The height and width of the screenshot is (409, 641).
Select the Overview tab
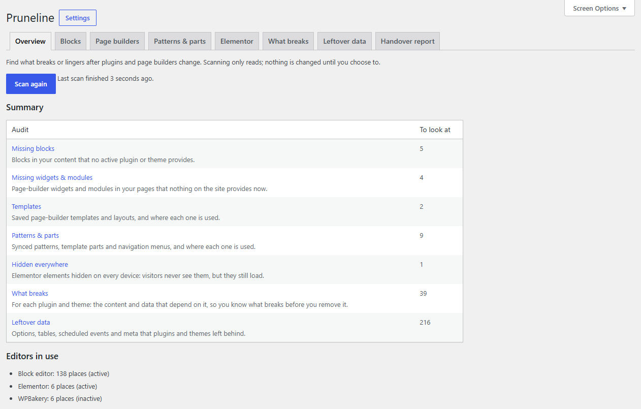point(30,41)
